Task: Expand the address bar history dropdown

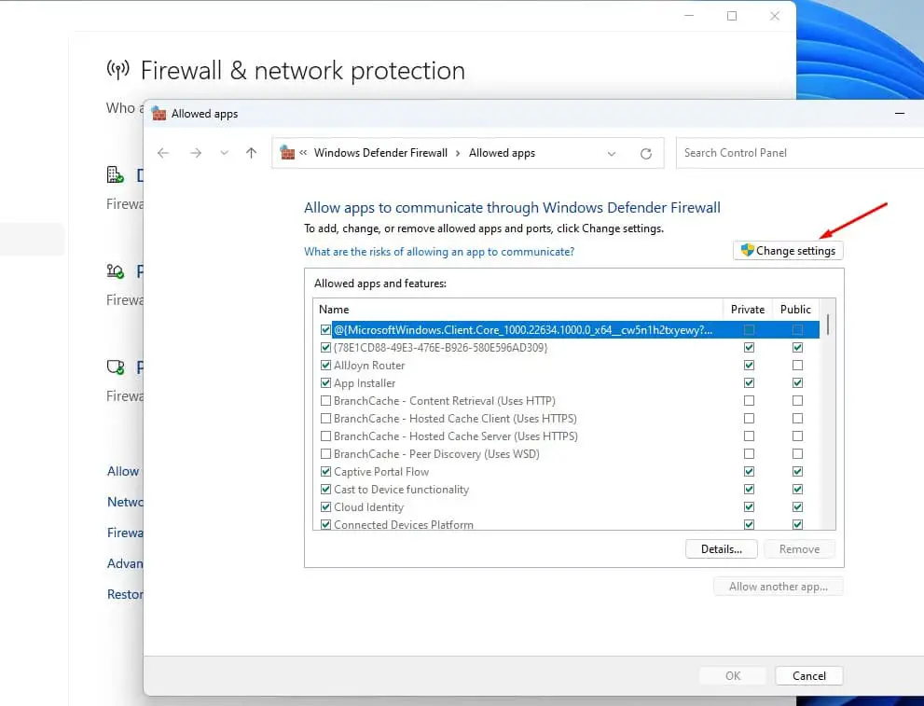Action: pyautogui.click(x=612, y=153)
